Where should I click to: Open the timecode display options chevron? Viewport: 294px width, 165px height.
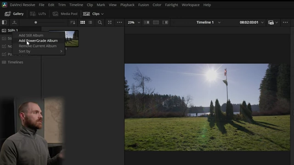click(x=262, y=22)
